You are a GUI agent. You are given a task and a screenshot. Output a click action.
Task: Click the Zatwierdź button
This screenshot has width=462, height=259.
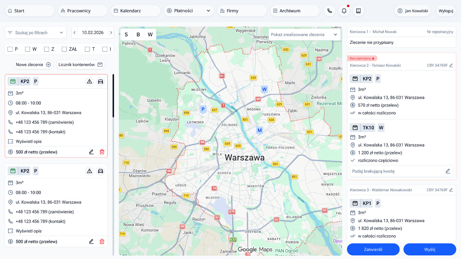tap(373, 249)
